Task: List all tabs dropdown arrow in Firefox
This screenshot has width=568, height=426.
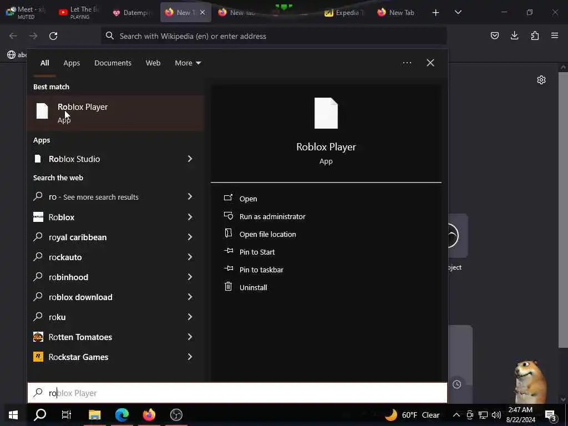Action: coord(458,12)
